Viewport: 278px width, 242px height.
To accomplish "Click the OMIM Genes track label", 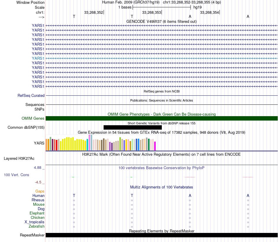I will coord(33,118).
